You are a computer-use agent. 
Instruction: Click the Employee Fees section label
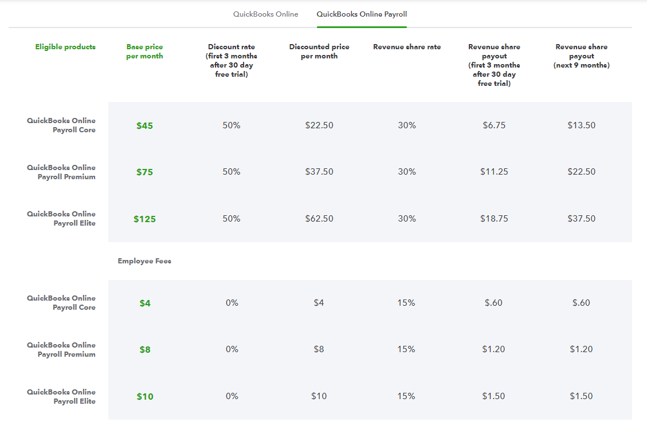click(144, 261)
